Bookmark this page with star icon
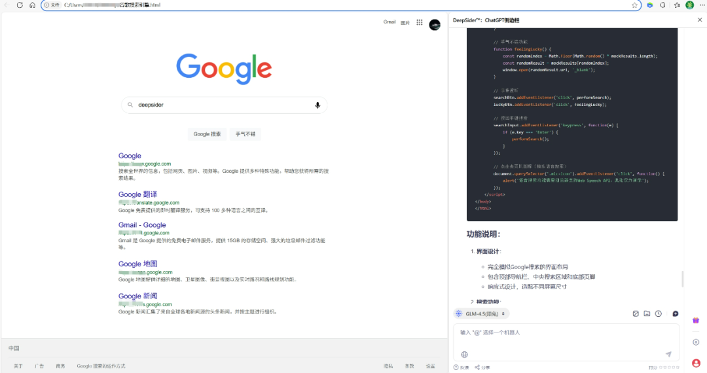This screenshot has height=373, width=707. (x=634, y=5)
